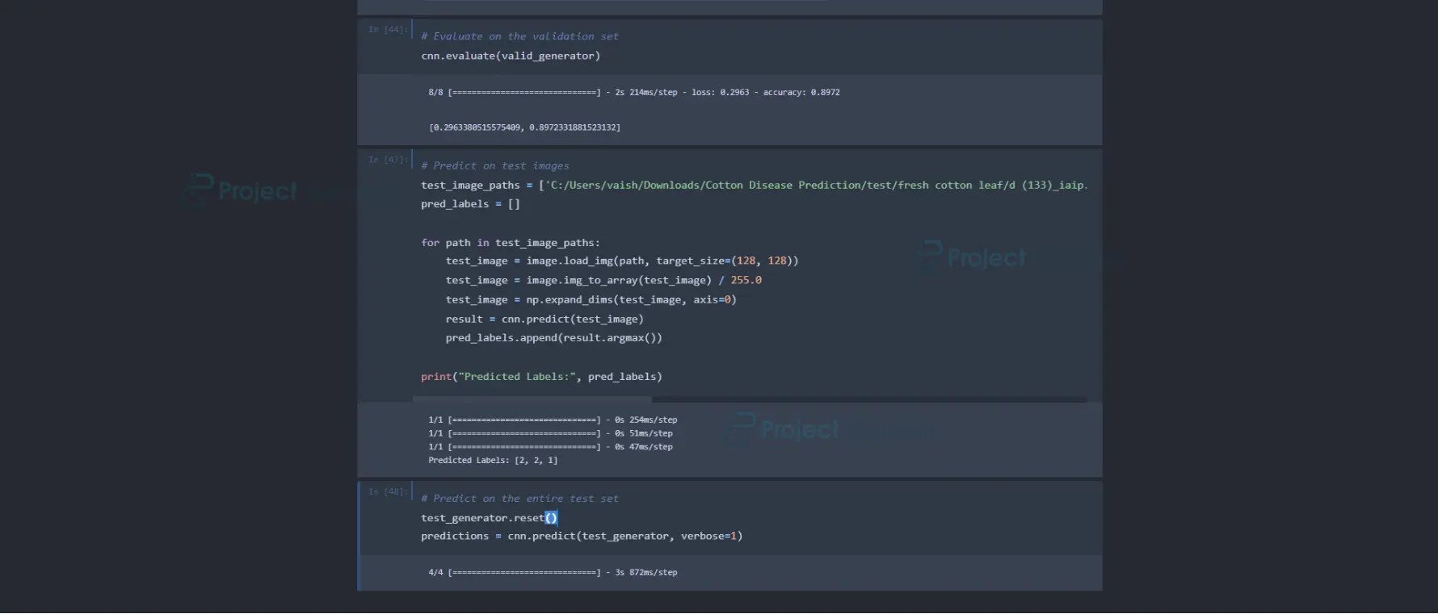Image resolution: width=1438 pixels, height=614 pixels.
Task: Click the "In [44]:" cell prompt
Action: point(388,30)
